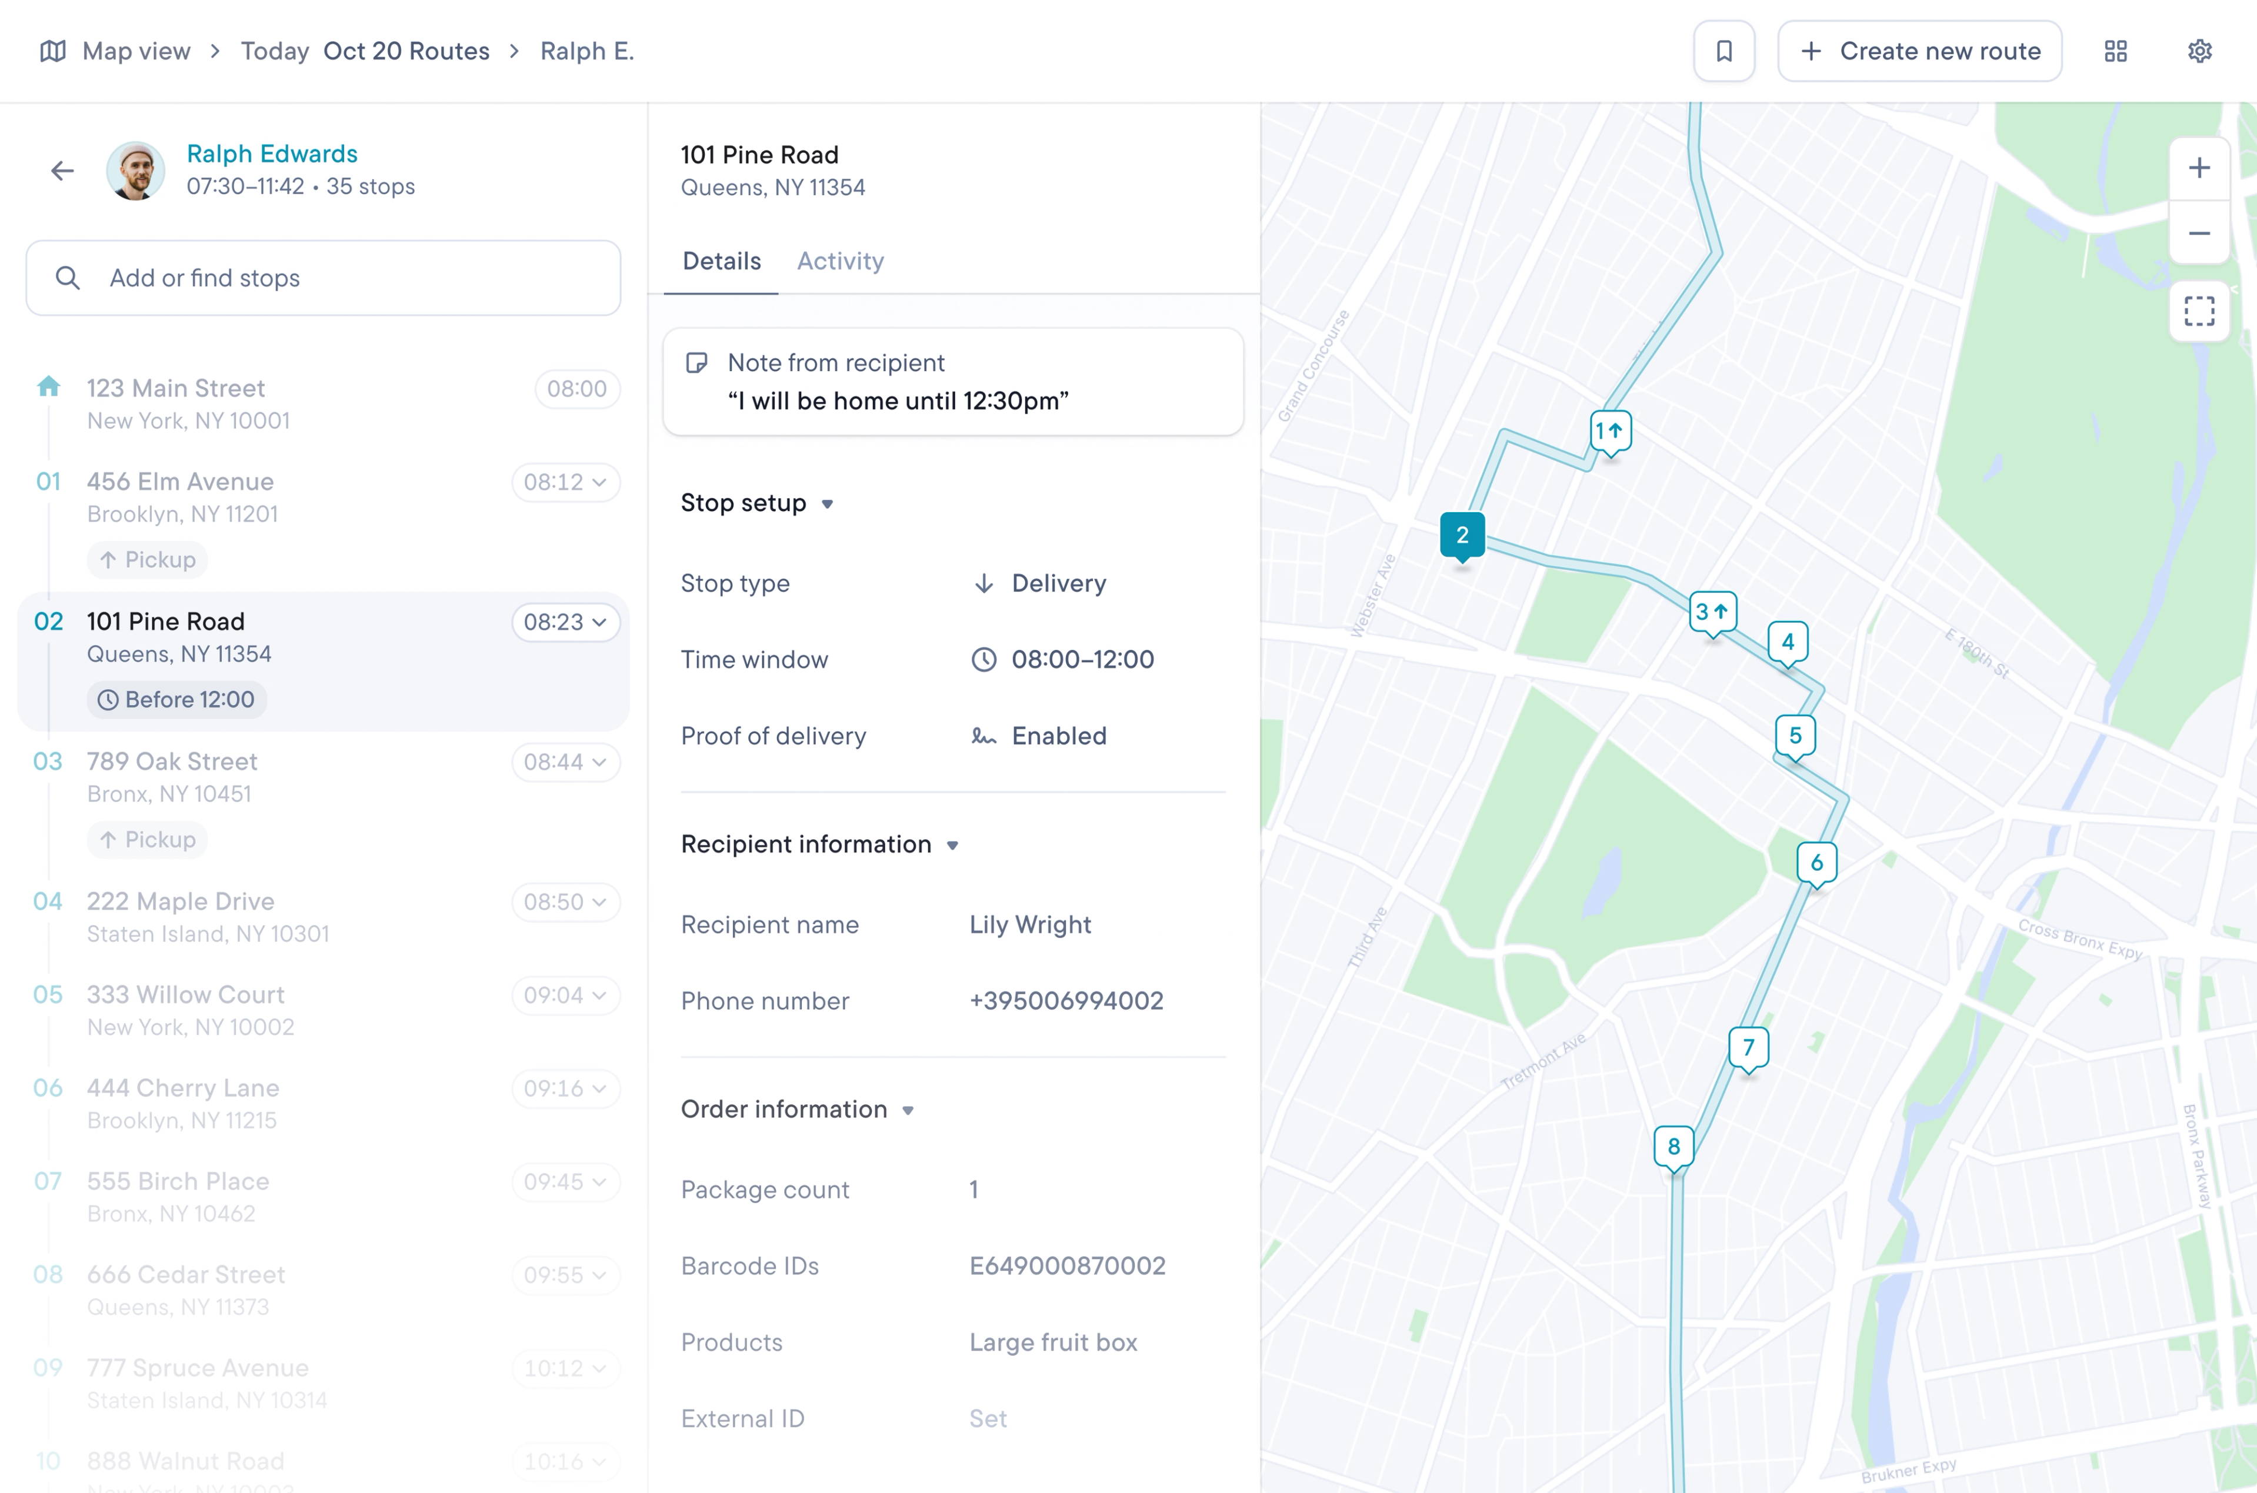This screenshot has height=1493, width=2257.
Task: Select stop 05 333 Willow Court
Action: point(324,1010)
